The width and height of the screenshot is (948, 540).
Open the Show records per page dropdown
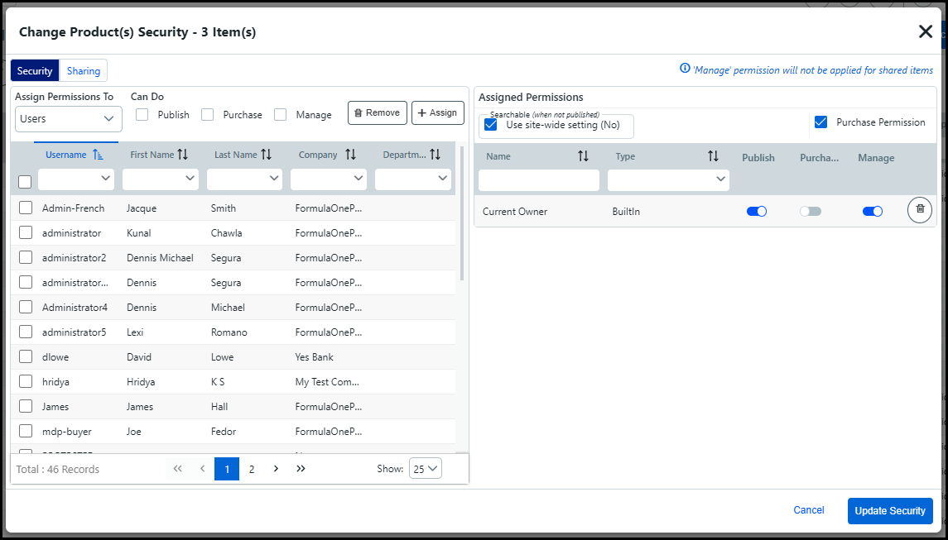pyautogui.click(x=426, y=469)
